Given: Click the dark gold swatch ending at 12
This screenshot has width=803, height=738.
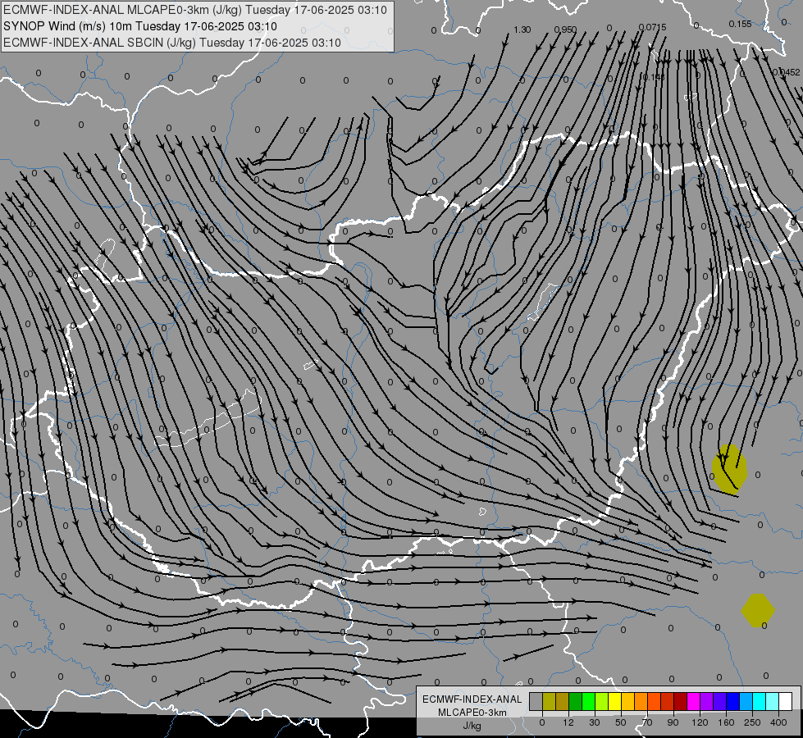Looking at the screenshot, I should (563, 701).
